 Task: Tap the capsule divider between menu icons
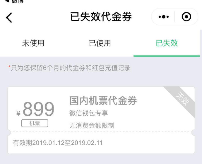point(174,17)
